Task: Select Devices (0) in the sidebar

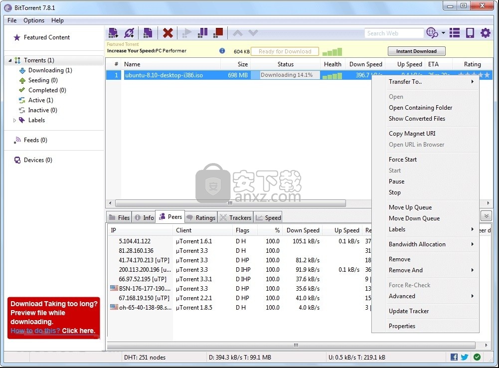Action: tap(38, 160)
